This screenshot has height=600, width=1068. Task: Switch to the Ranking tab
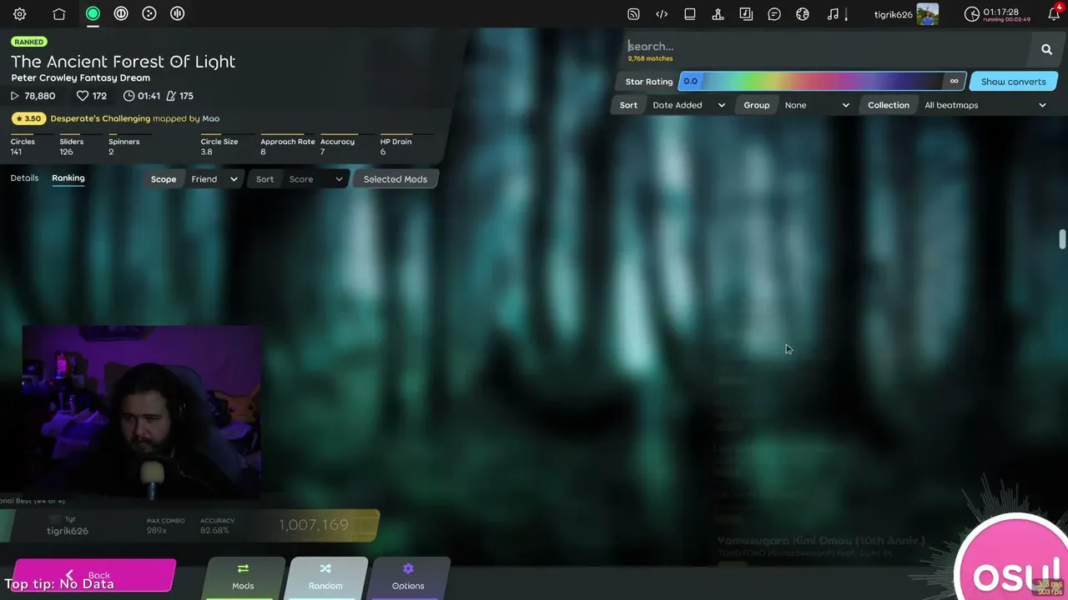[x=68, y=178]
